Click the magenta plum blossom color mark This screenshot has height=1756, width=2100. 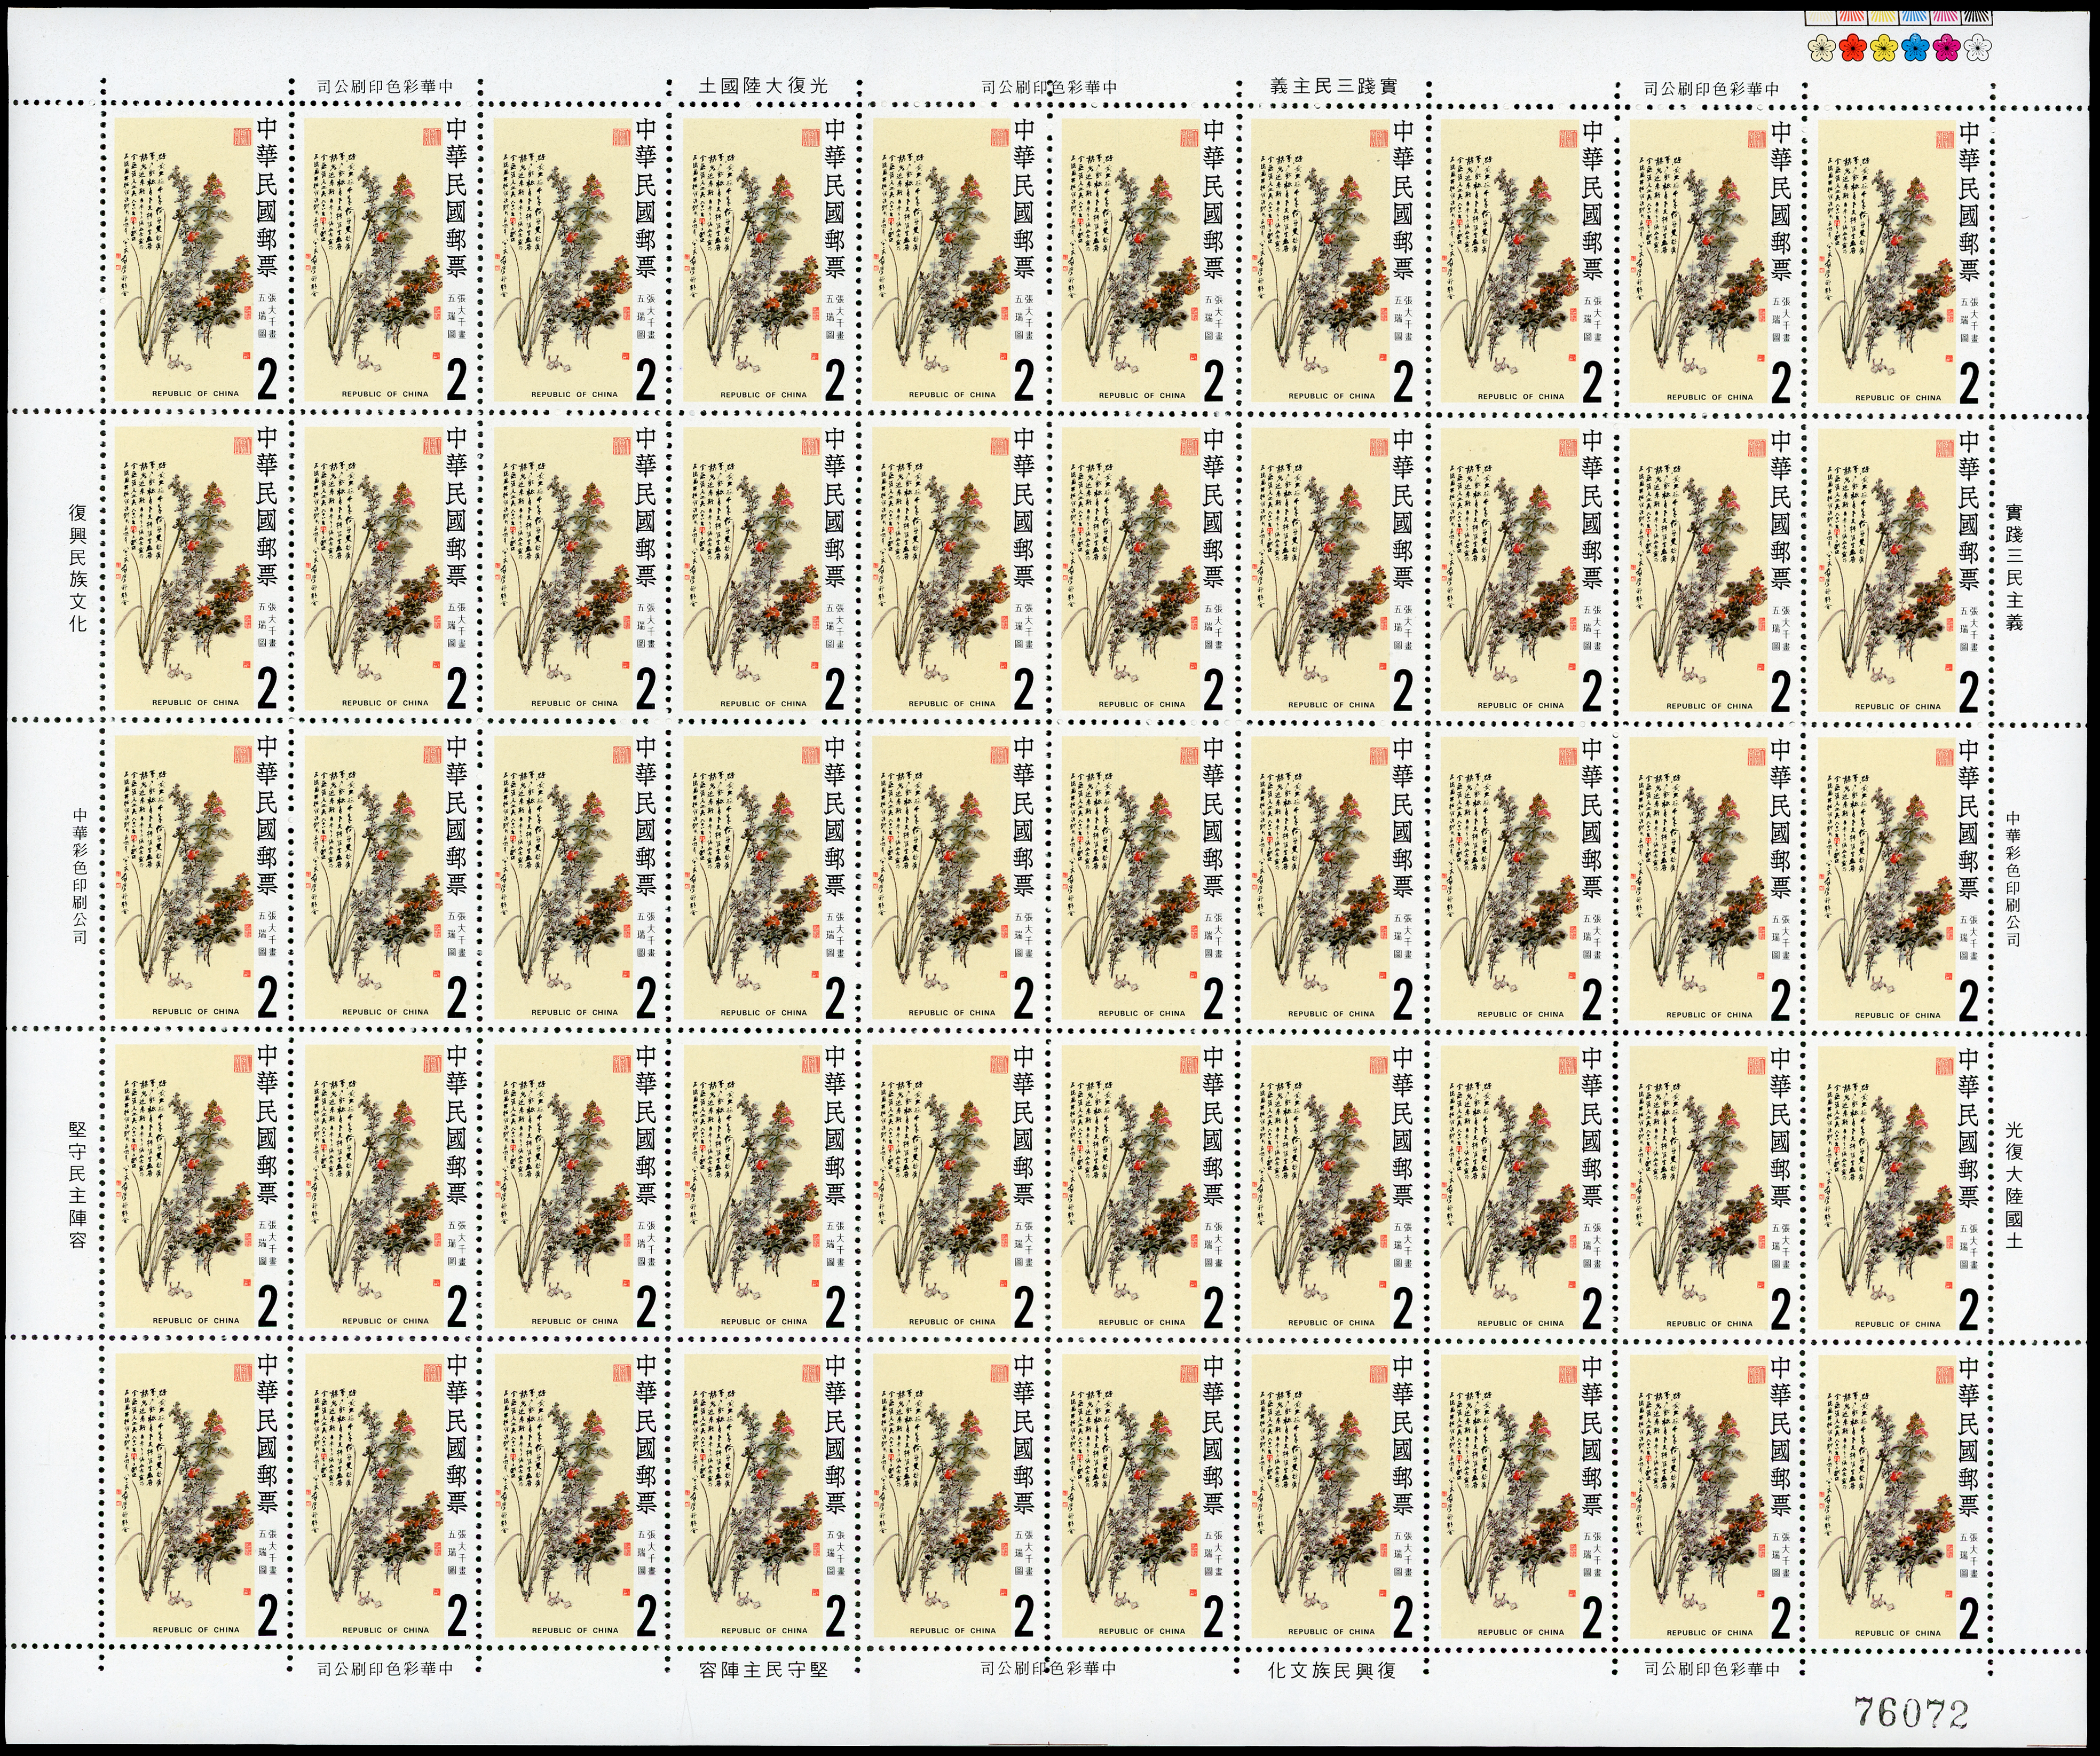pos(1947,48)
